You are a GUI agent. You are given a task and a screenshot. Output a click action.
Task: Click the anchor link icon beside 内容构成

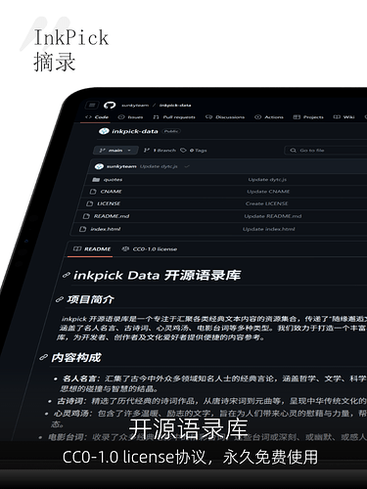pos(44,357)
